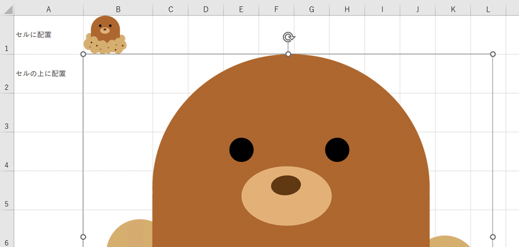The height and width of the screenshot is (247, 519).
Task: Select row 5 header
Action: [x=7, y=191]
